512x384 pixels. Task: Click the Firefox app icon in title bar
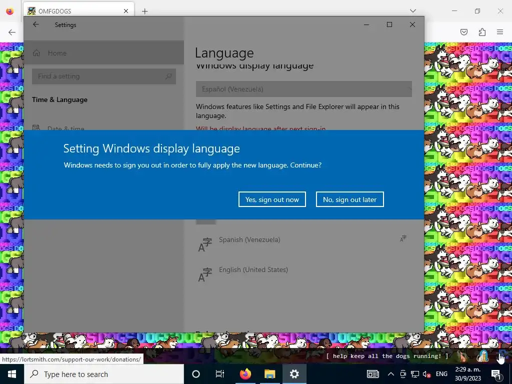(x=10, y=11)
